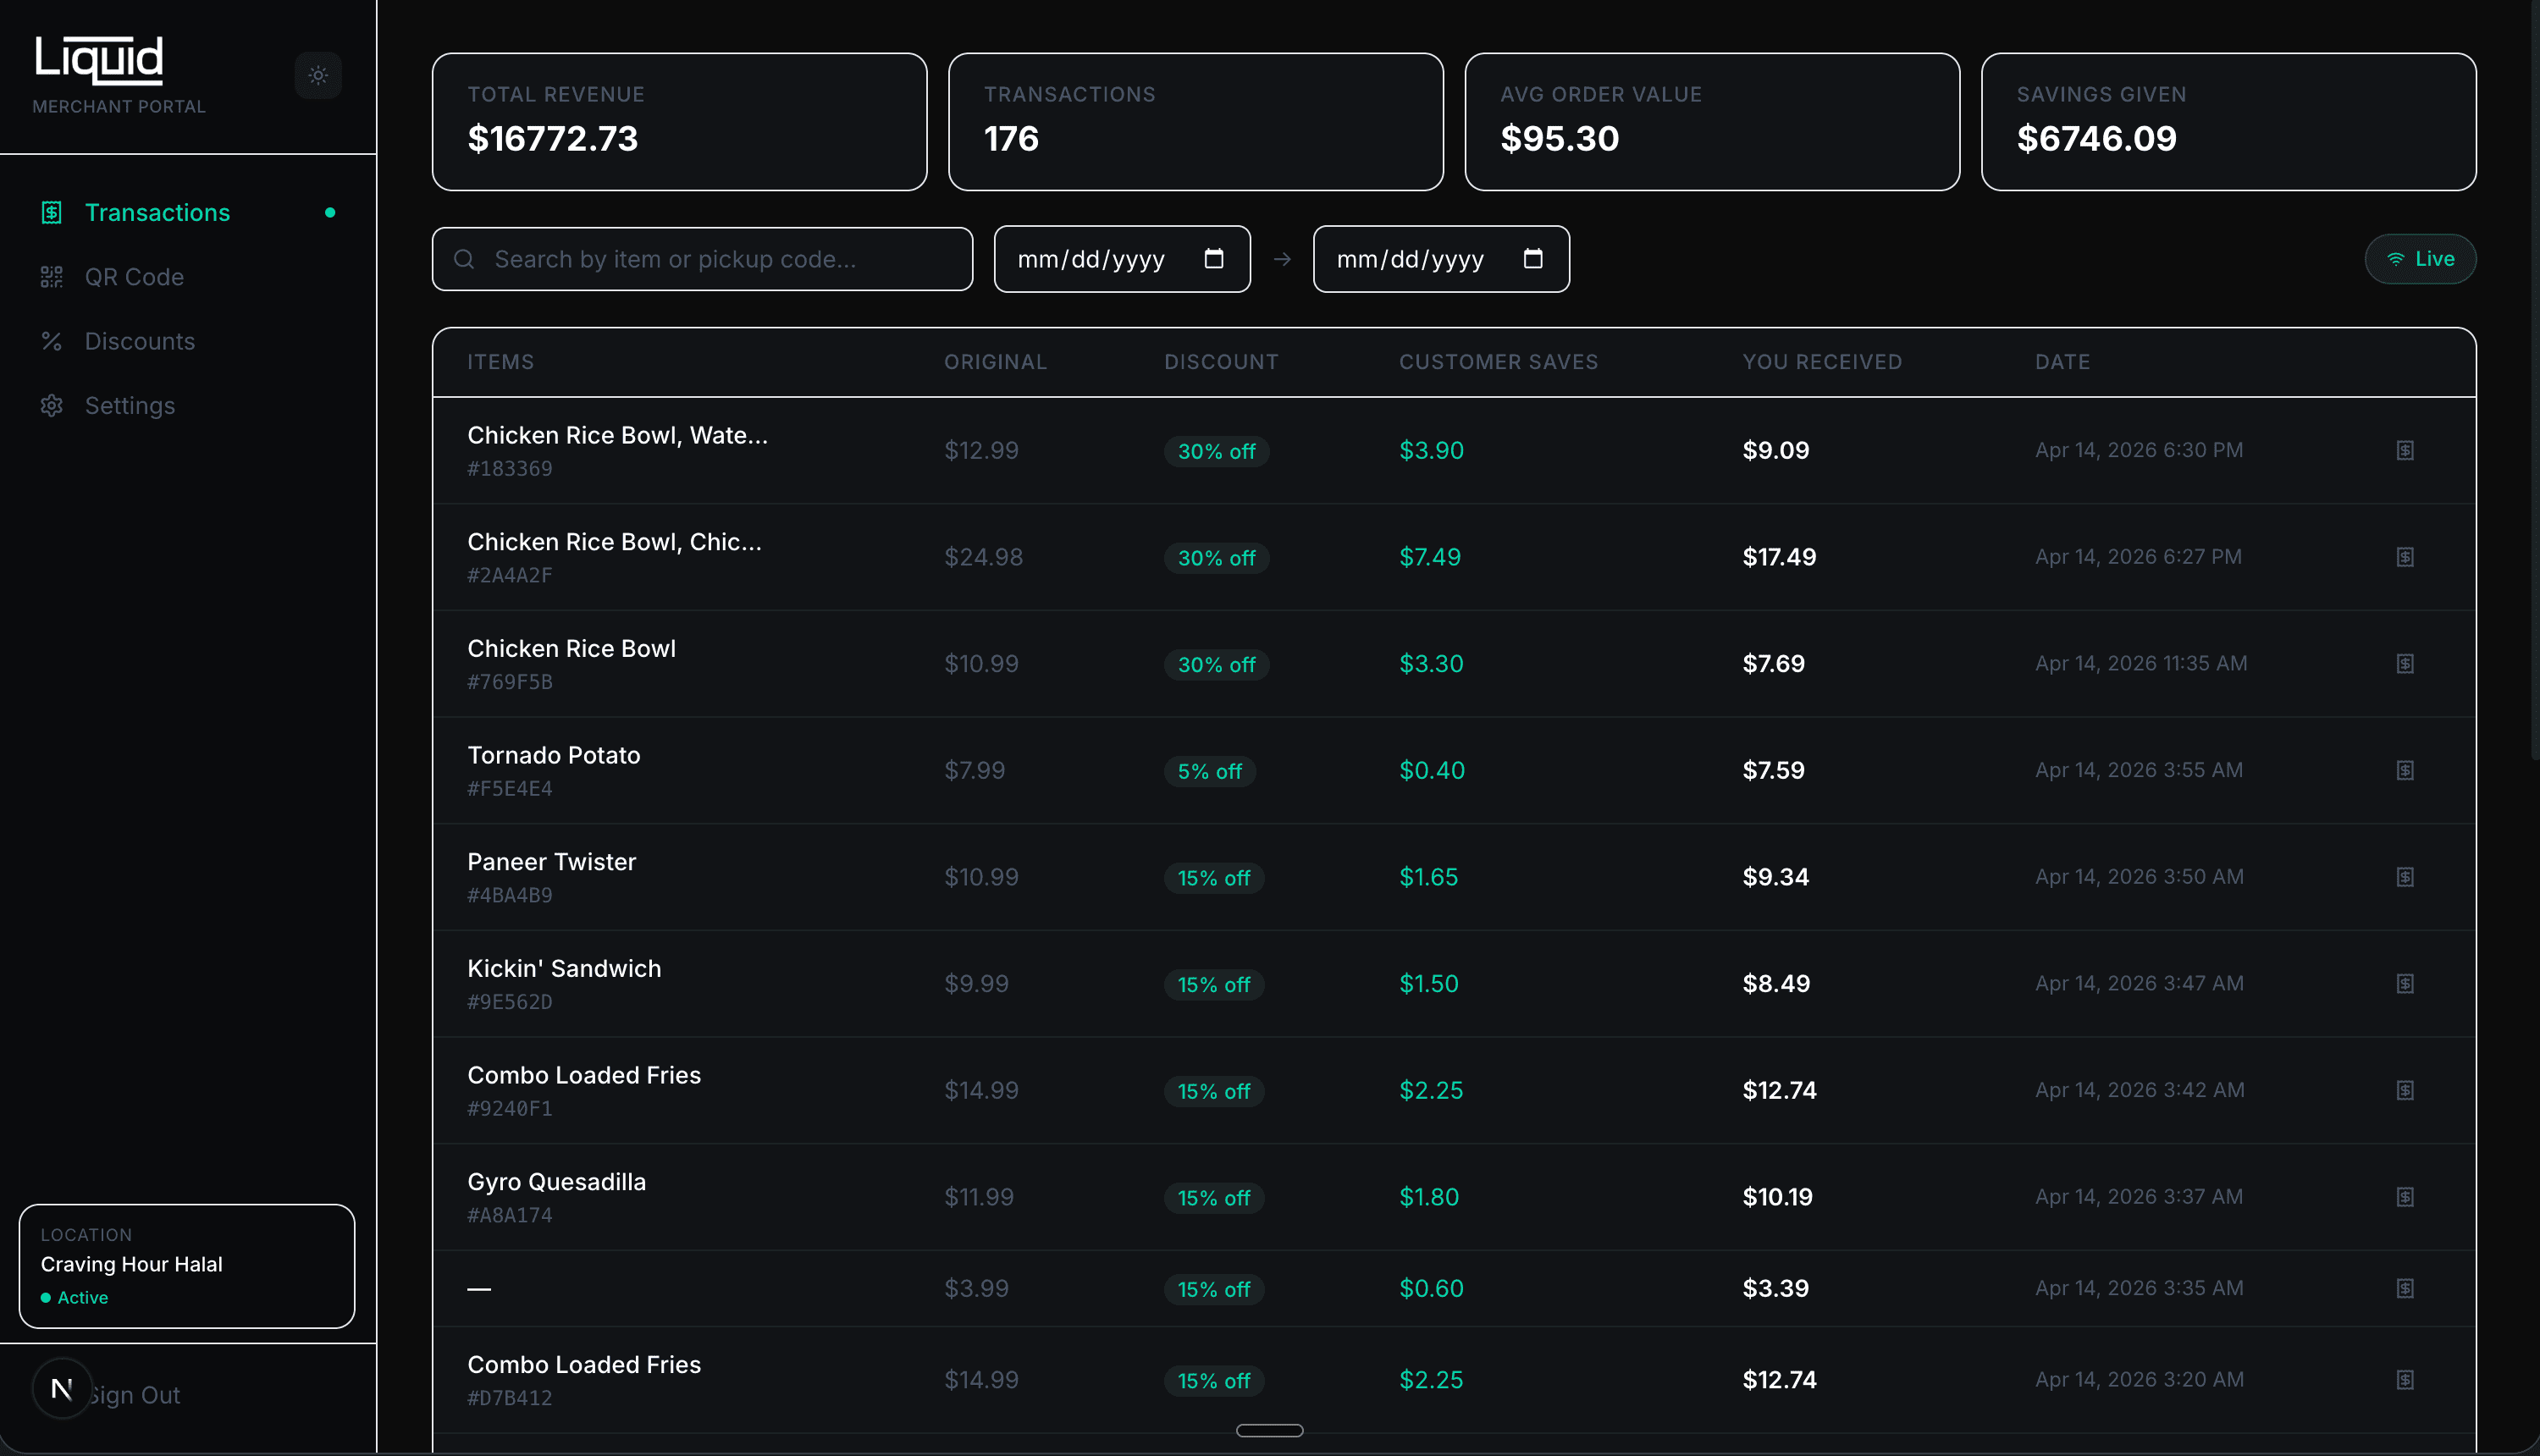The height and width of the screenshot is (1456, 2540).
Task: Open the QR Code panel icon
Action: pyautogui.click(x=51, y=277)
